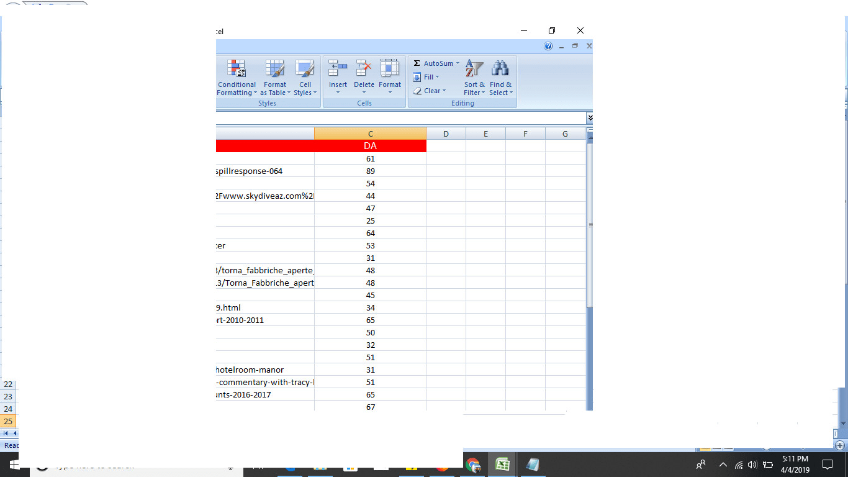Click the AutoSum button
Image resolution: width=848 pixels, height=477 pixels.
point(433,63)
